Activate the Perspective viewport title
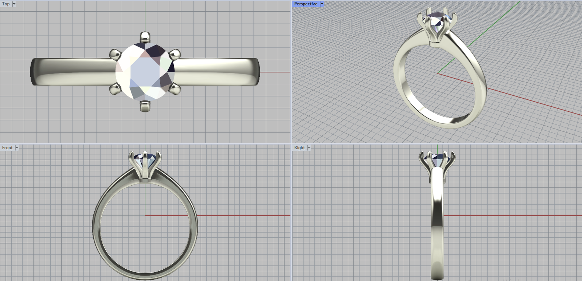583x281 pixels. [x=305, y=4]
